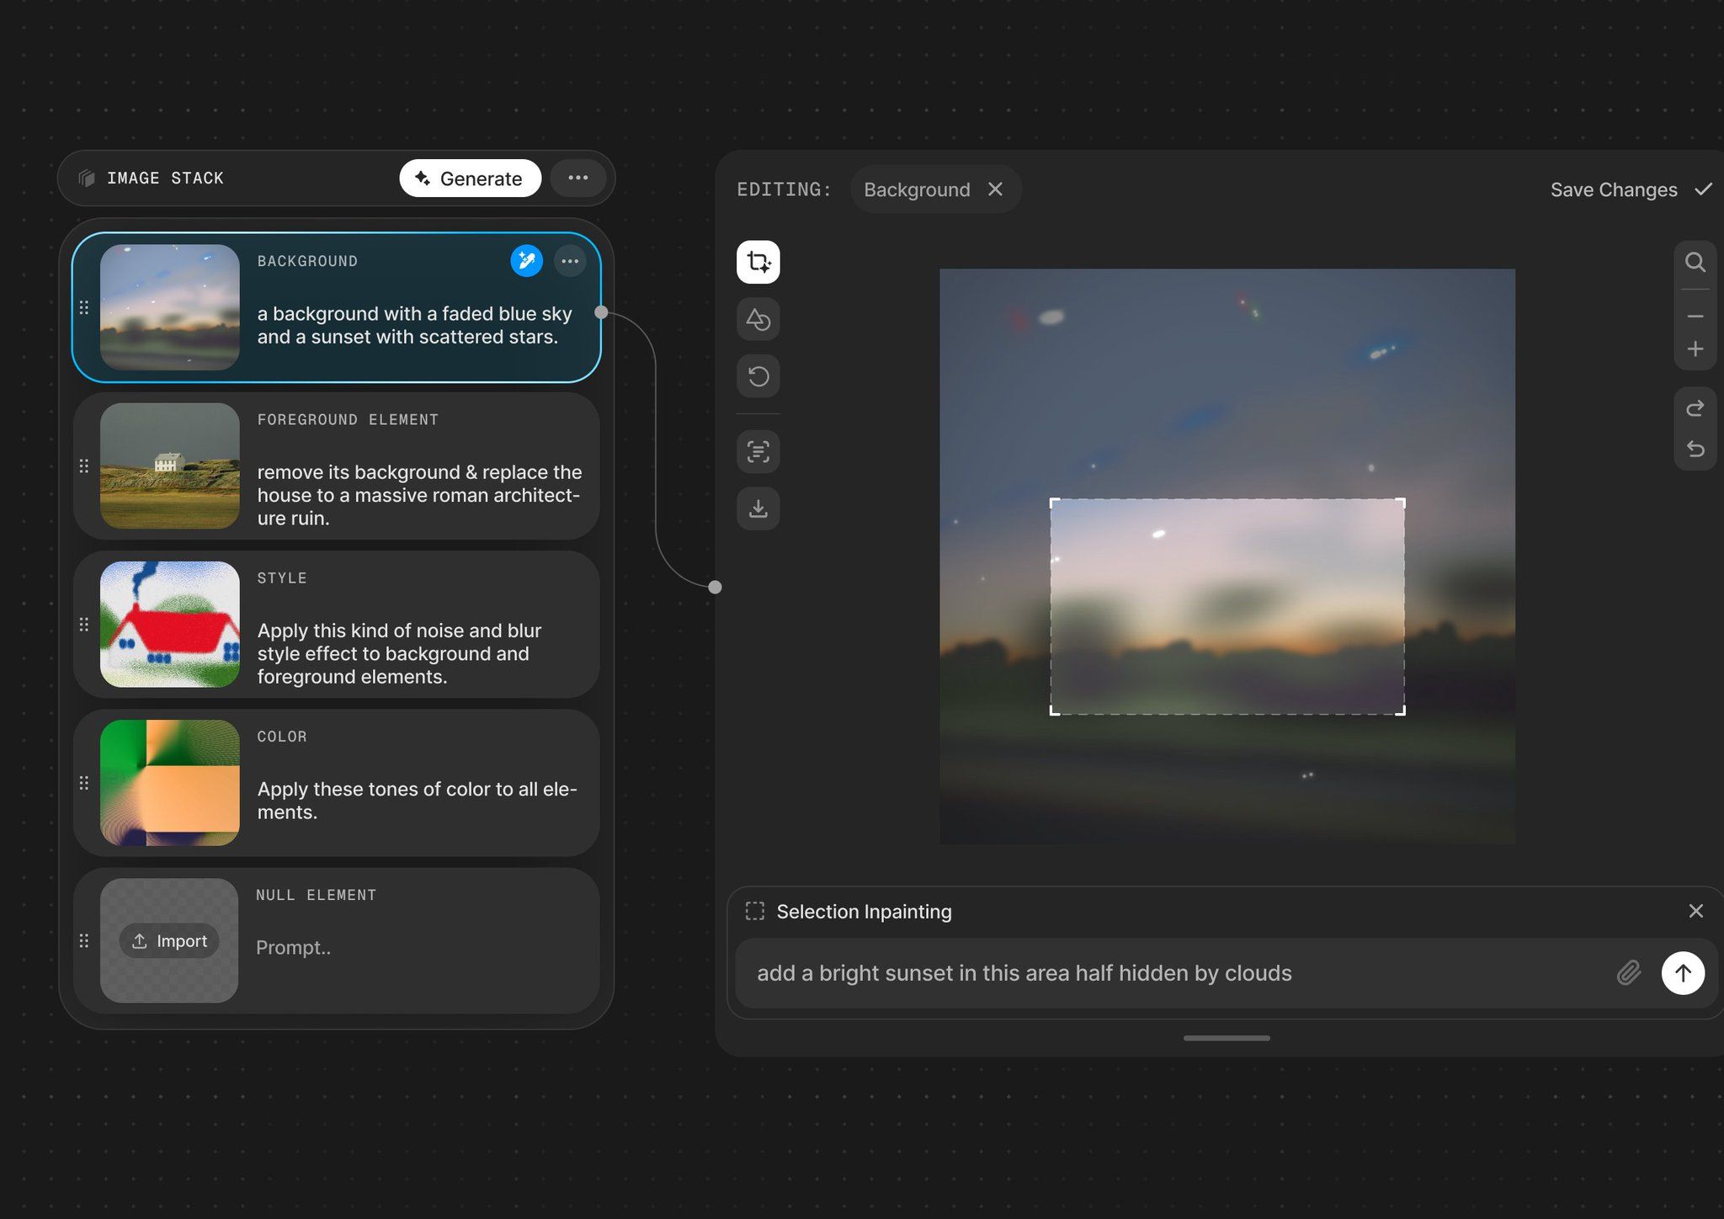Click the download image icon
The width and height of the screenshot is (1724, 1219).
(x=758, y=508)
